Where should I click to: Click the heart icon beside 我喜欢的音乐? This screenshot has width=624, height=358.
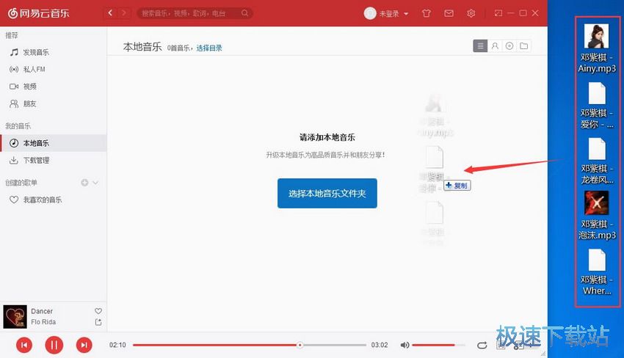(14, 200)
